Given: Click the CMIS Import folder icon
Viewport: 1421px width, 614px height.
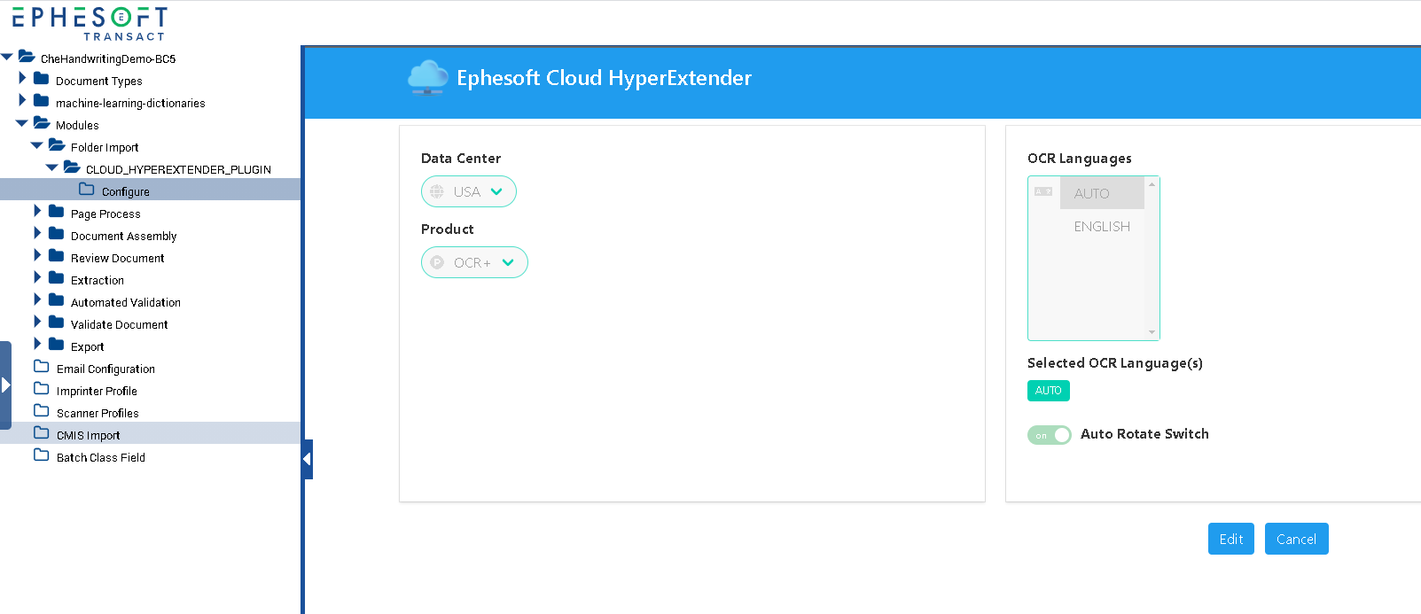Looking at the screenshot, I should point(42,433).
